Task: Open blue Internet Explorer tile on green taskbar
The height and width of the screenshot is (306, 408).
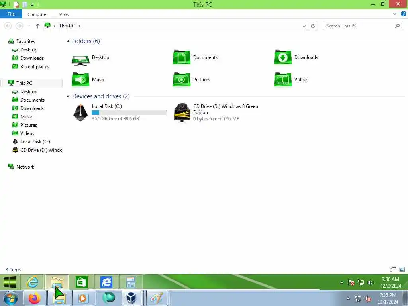Action: (x=106, y=282)
